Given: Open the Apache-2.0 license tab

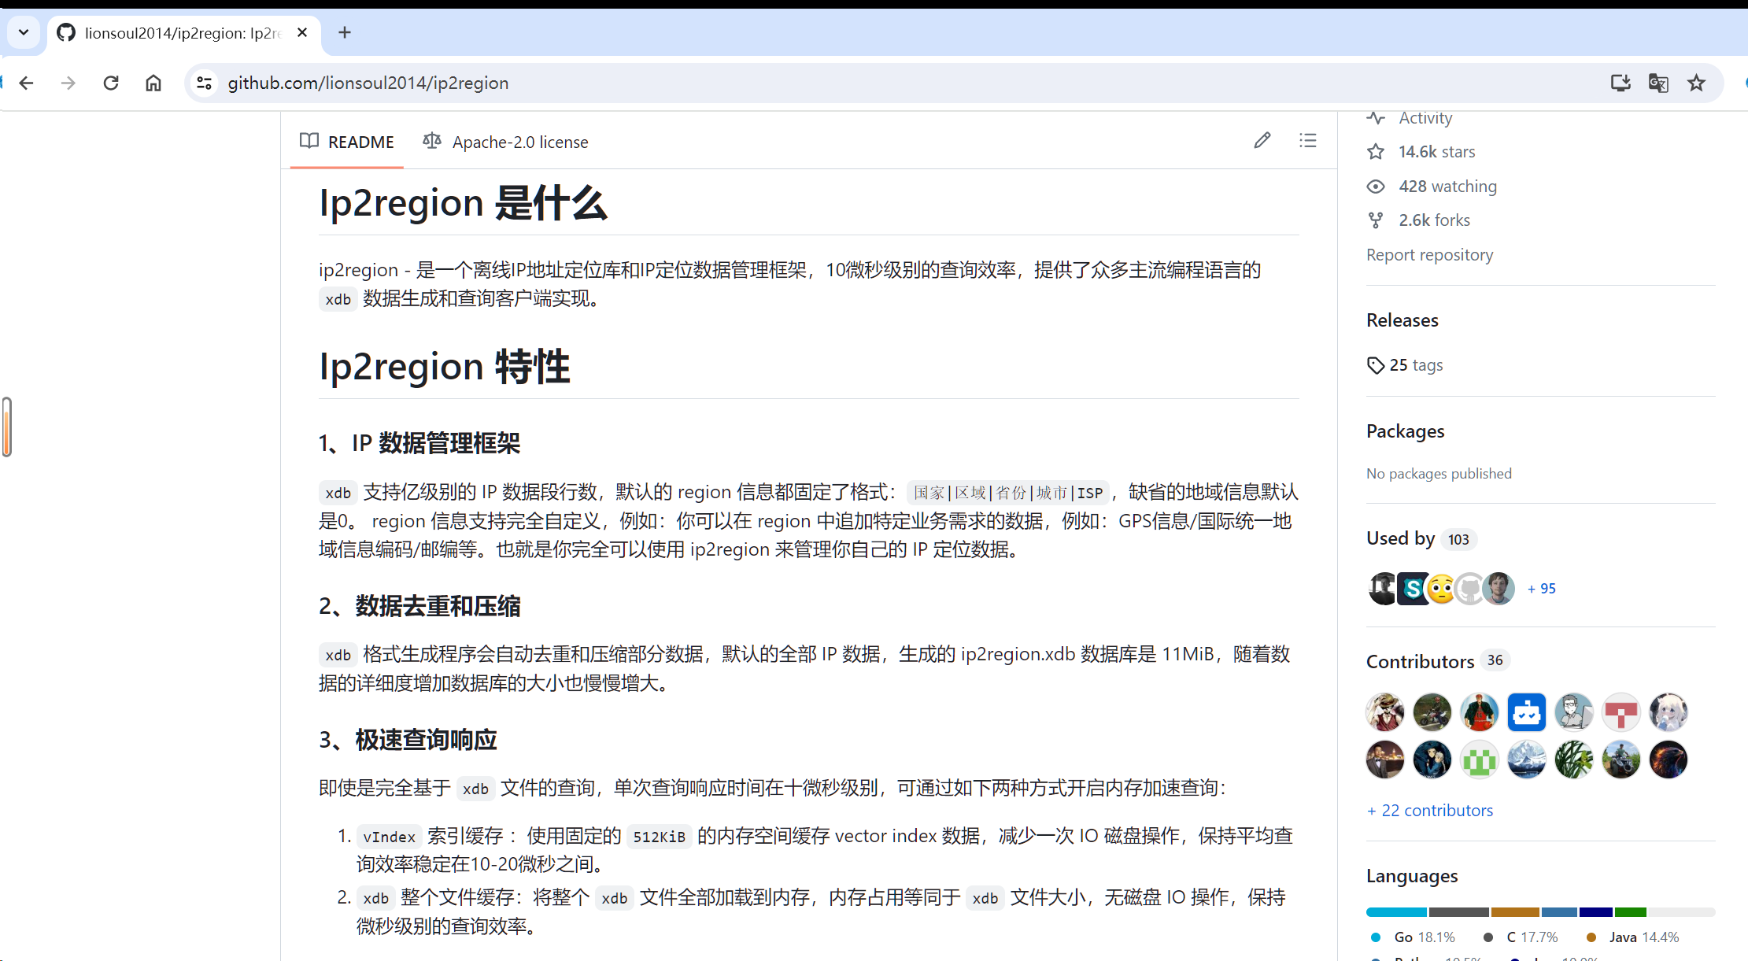Looking at the screenshot, I should [x=505, y=142].
